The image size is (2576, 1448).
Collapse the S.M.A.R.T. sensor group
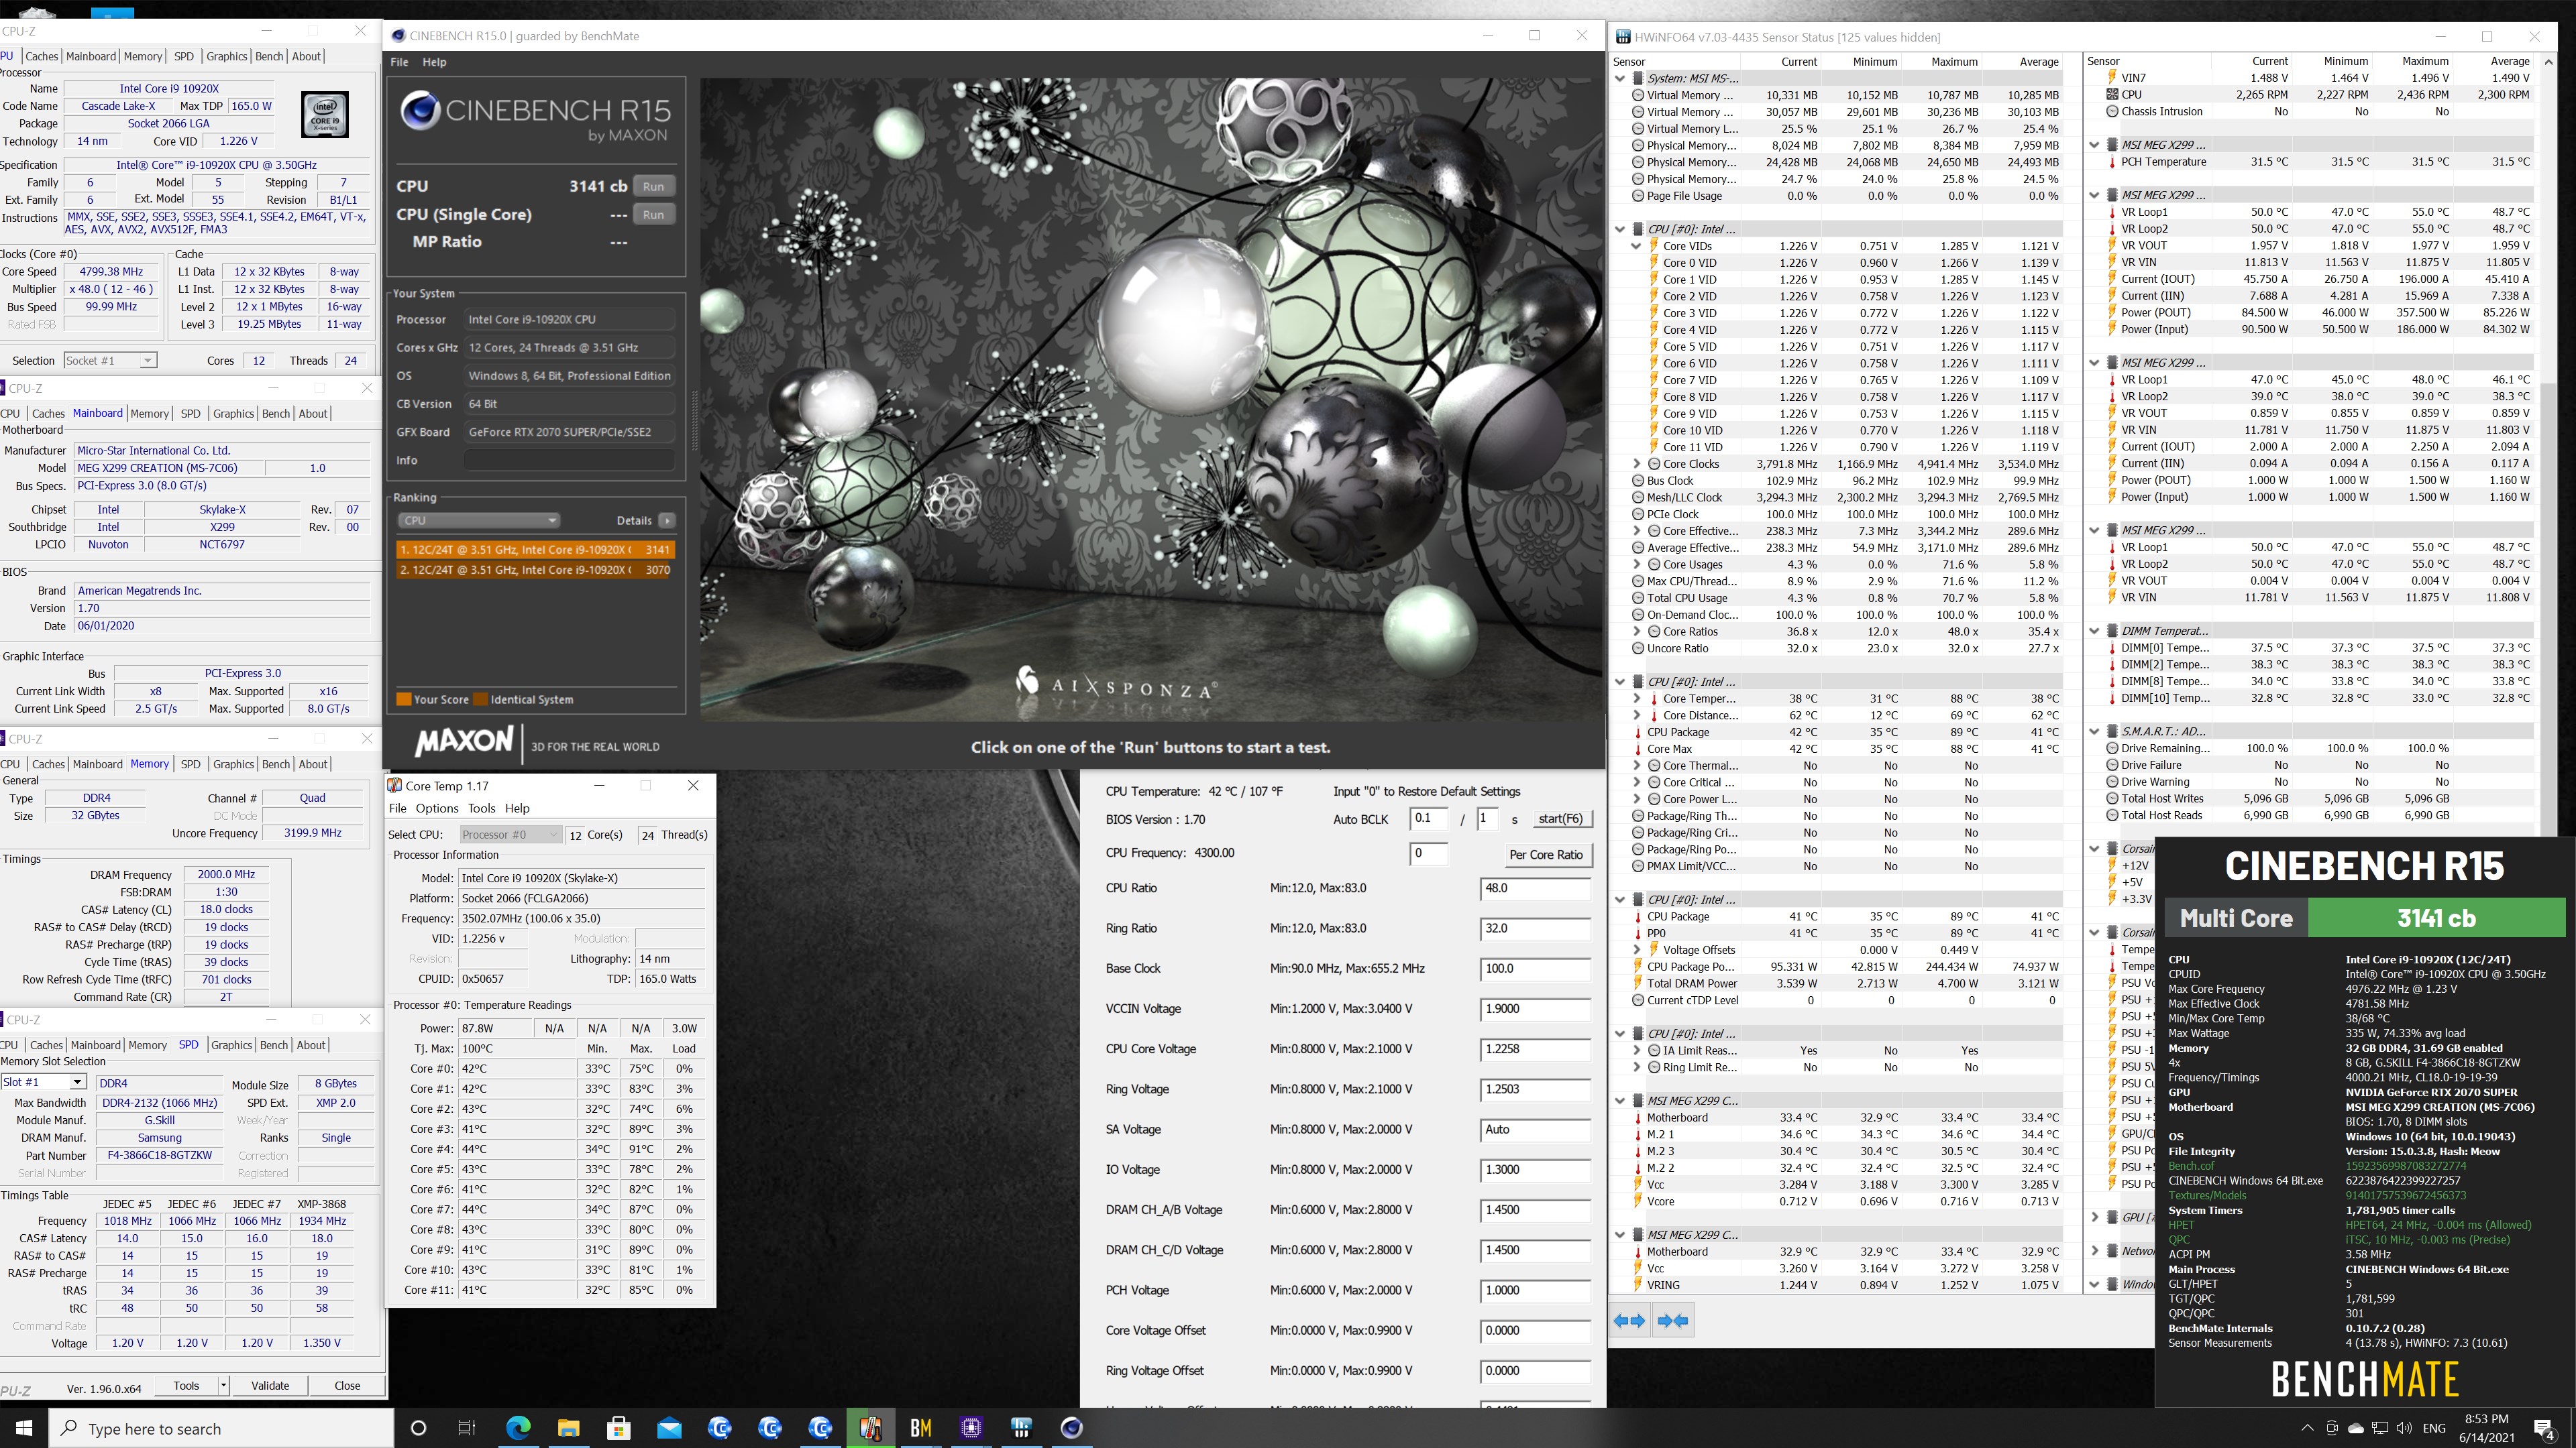click(x=2095, y=731)
